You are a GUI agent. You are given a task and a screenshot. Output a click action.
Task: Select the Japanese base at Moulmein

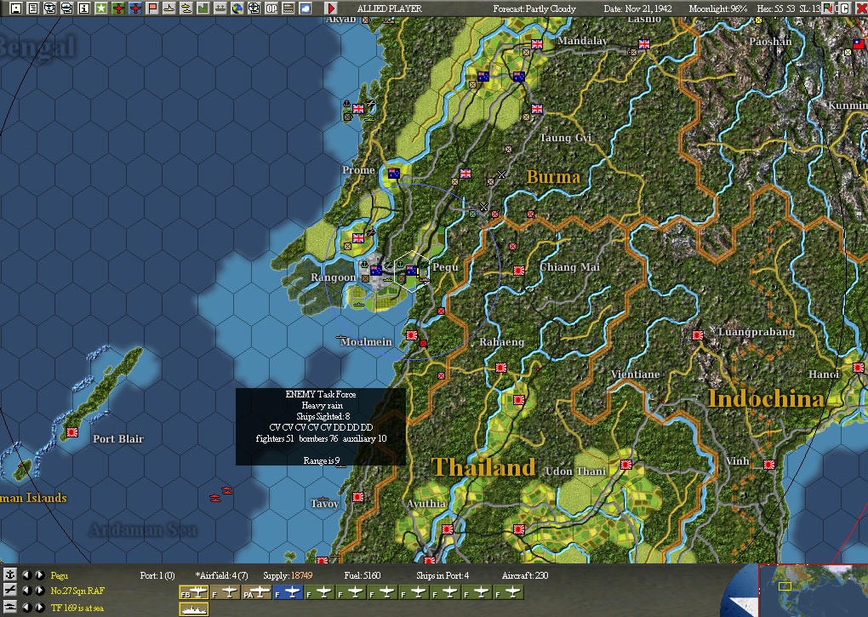click(412, 335)
